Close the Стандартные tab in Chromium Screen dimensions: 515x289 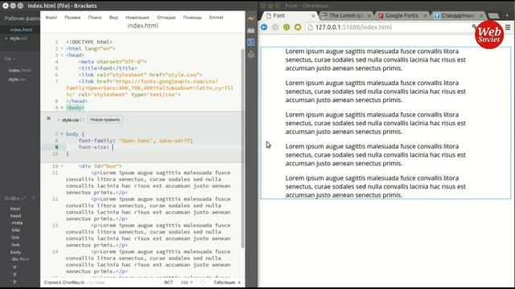481,16
